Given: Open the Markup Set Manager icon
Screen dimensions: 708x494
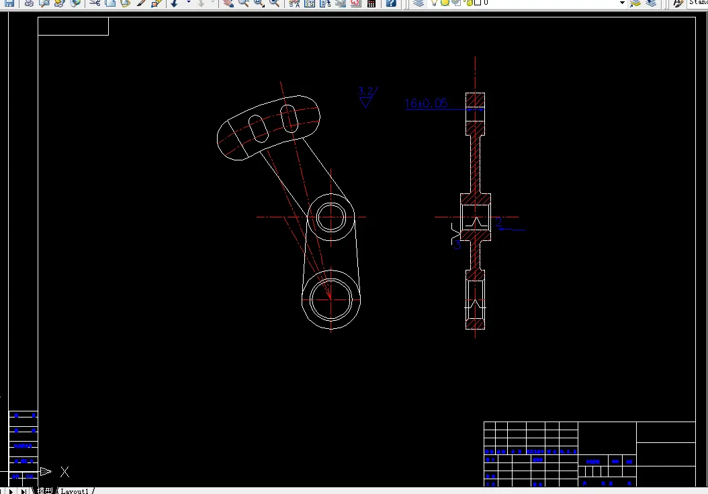Looking at the screenshot, I should point(356,3).
